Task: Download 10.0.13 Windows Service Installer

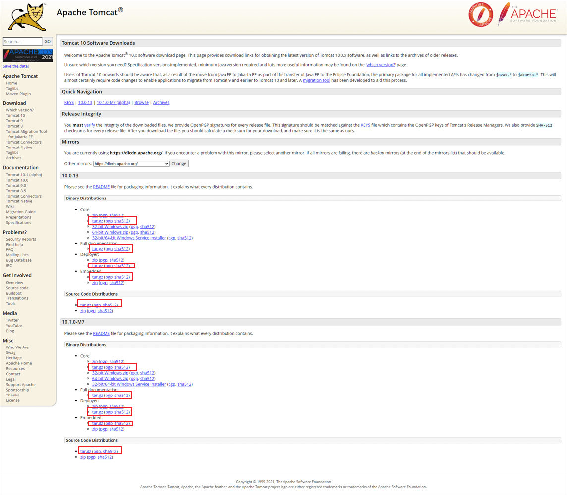Action: click(129, 238)
